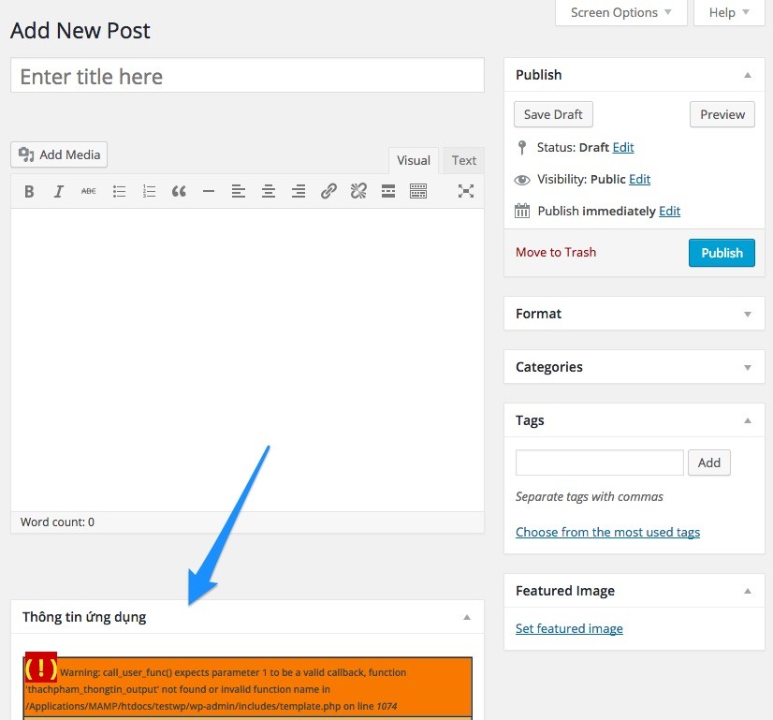Insert Read More tag
The height and width of the screenshot is (720, 773).
pos(388,191)
